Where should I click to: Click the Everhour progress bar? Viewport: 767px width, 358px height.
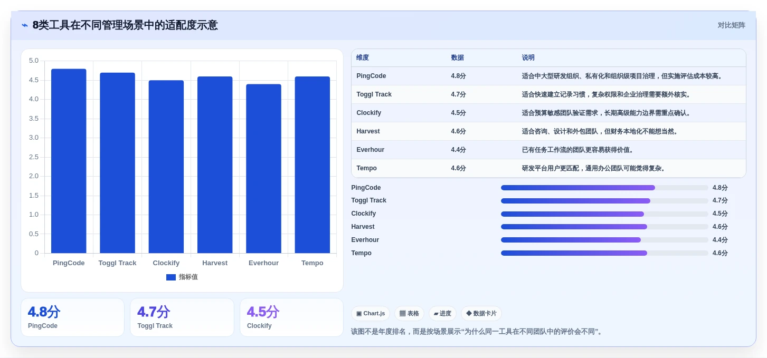tap(604, 240)
